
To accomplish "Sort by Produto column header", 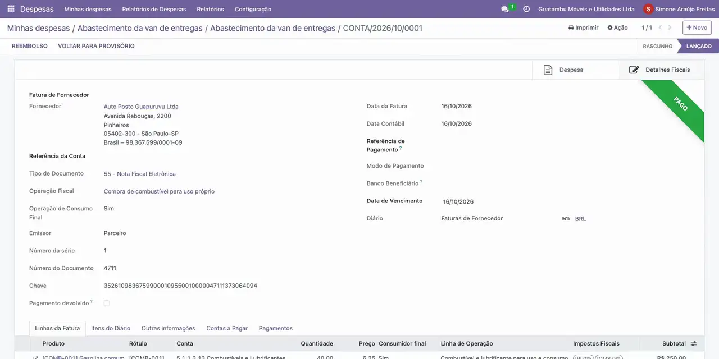I will coord(53,343).
